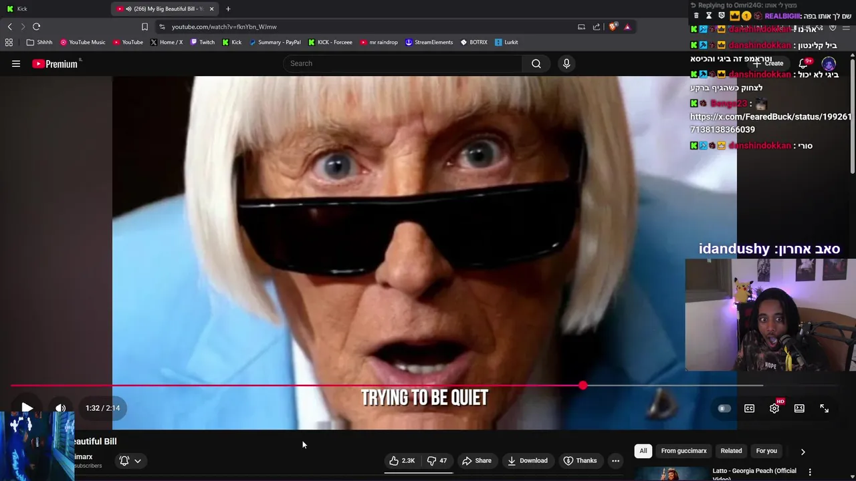
Task: Toggle closed captions in the player
Action: coord(749,408)
